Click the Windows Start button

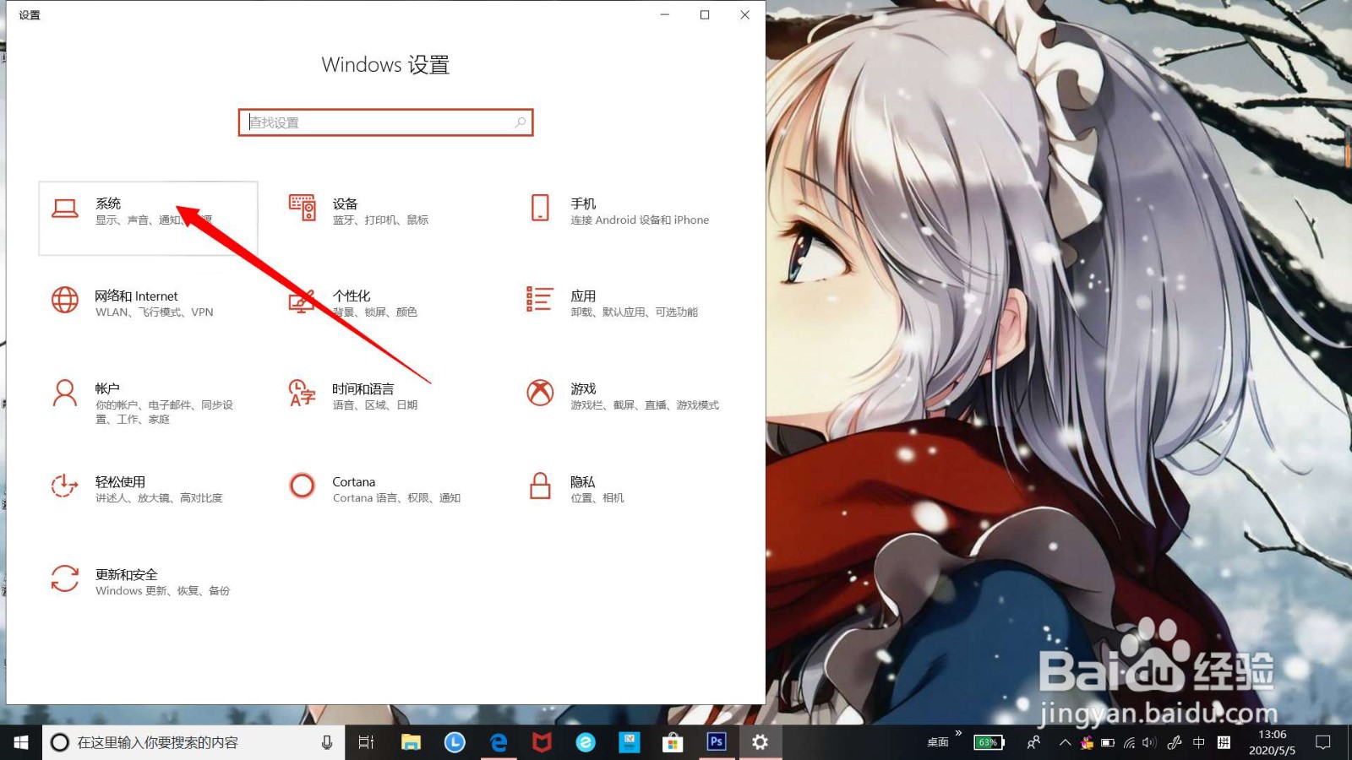[x=21, y=742]
